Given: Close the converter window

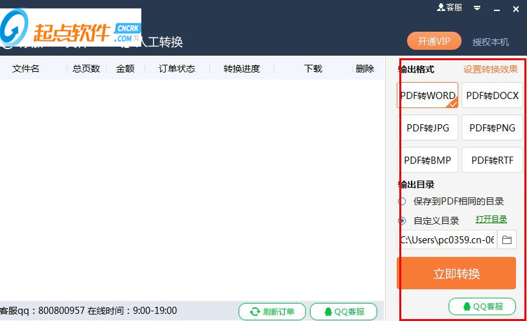Looking at the screenshot, I should click(x=516, y=9).
